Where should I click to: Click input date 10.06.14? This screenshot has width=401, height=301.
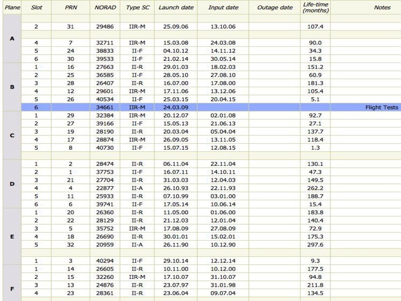pyautogui.click(x=223, y=204)
